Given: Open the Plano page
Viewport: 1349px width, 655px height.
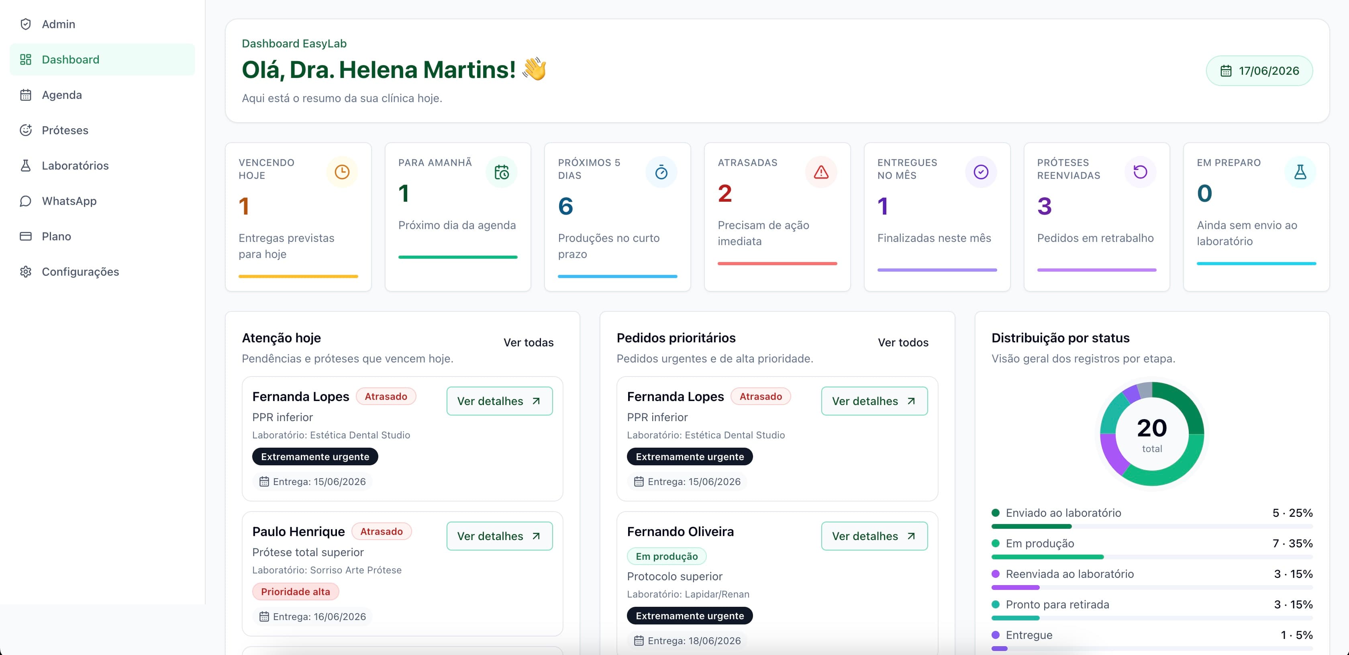Looking at the screenshot, I should click(102, 236).
